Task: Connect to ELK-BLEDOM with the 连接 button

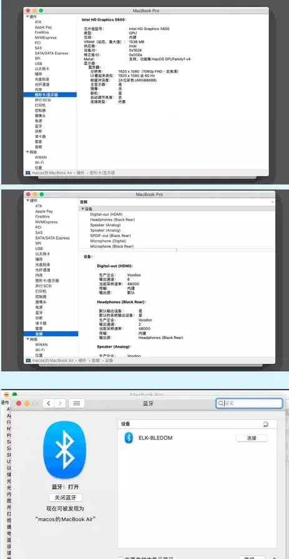Action: 252,438
